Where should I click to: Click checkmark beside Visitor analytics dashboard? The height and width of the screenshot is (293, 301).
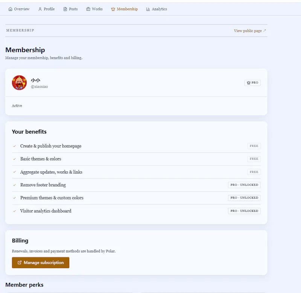14,211
